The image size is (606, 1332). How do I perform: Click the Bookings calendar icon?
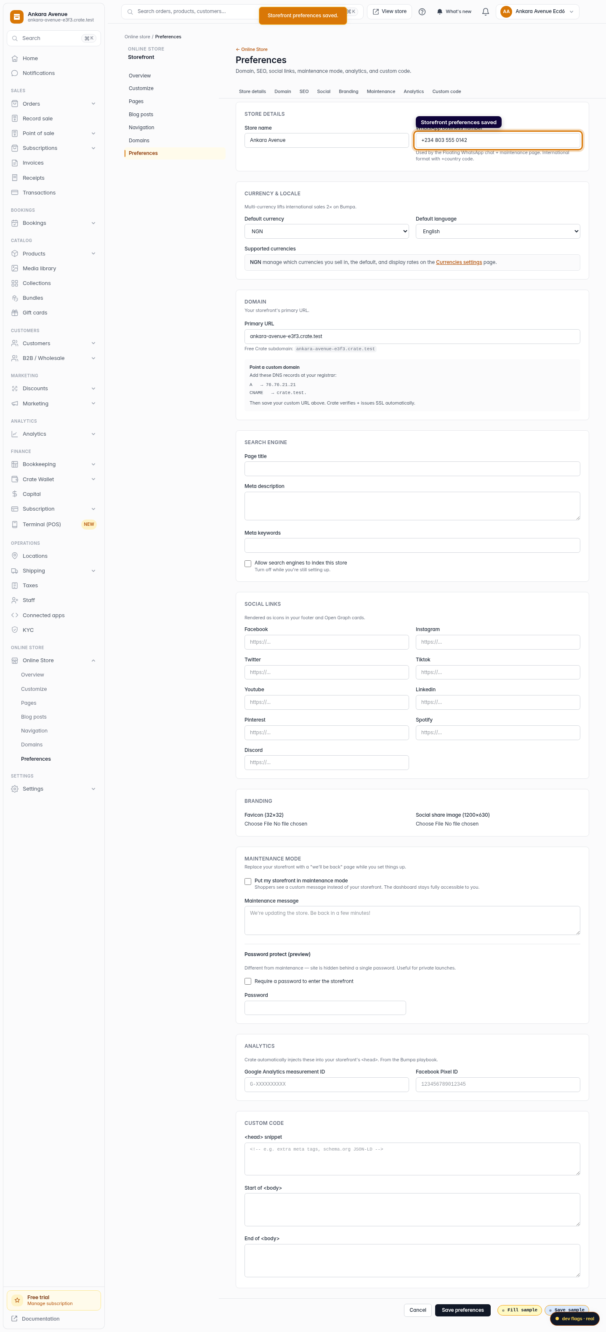[14, 224]
